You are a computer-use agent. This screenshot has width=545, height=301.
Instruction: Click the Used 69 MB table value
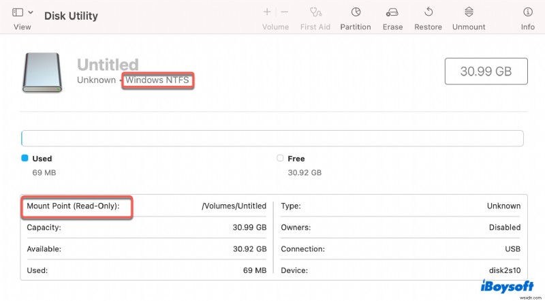point(255,270)
